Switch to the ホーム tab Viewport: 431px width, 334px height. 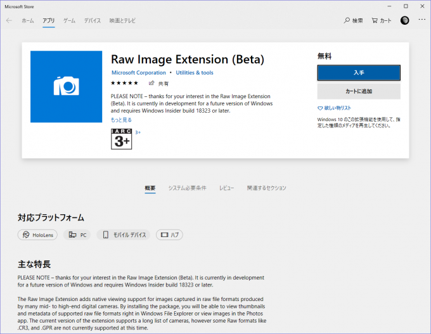pos(28,21)
